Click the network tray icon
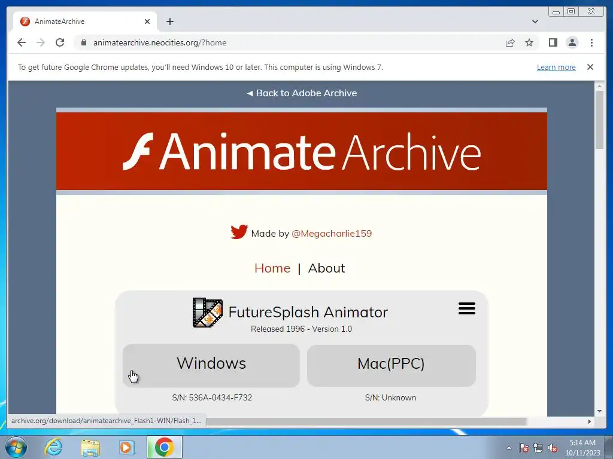613x459 pixels. point(538,448)
